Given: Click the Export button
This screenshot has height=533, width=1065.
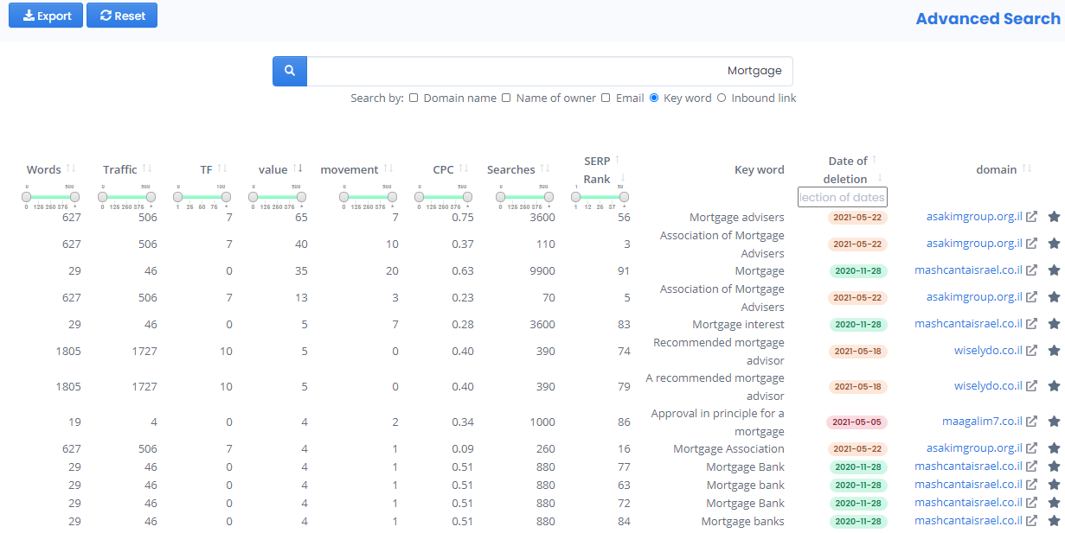Looking at the screenshot, I should pos(46,16).
